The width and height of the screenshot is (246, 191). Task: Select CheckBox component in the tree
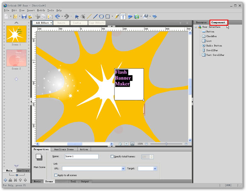coord(210,36)
